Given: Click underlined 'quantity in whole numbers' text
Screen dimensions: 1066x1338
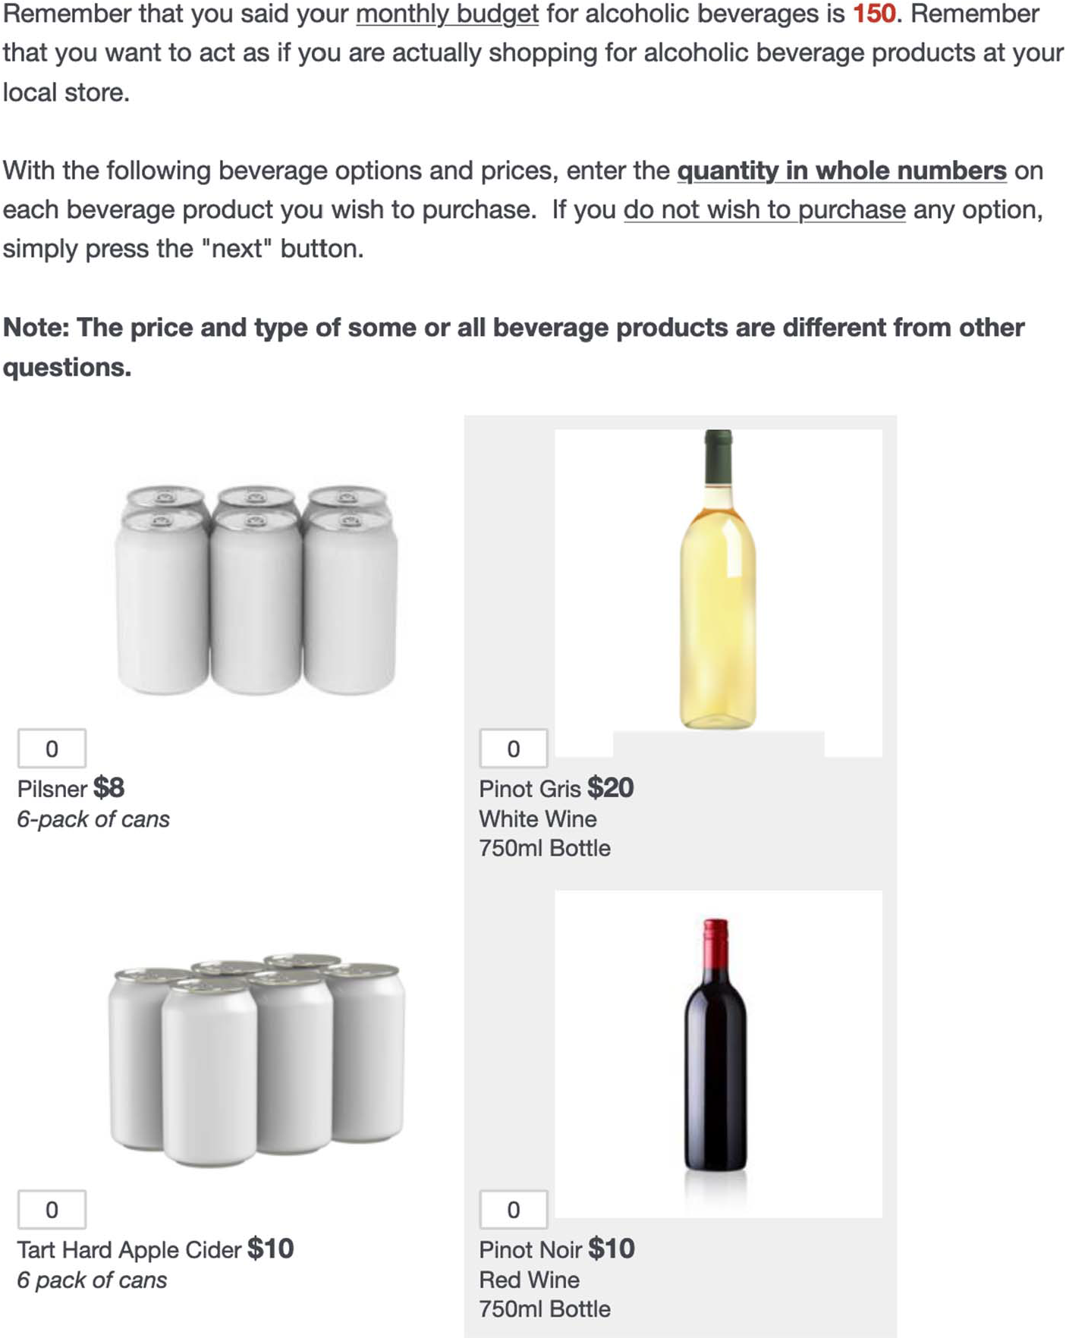Looking at the screenshot, I should (x=841, y=171).
